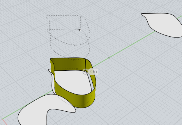The width and height of the screenshot is (182, 125).
Task: Click the x marker on the green axis line
Action: click(x=109, y=58)
